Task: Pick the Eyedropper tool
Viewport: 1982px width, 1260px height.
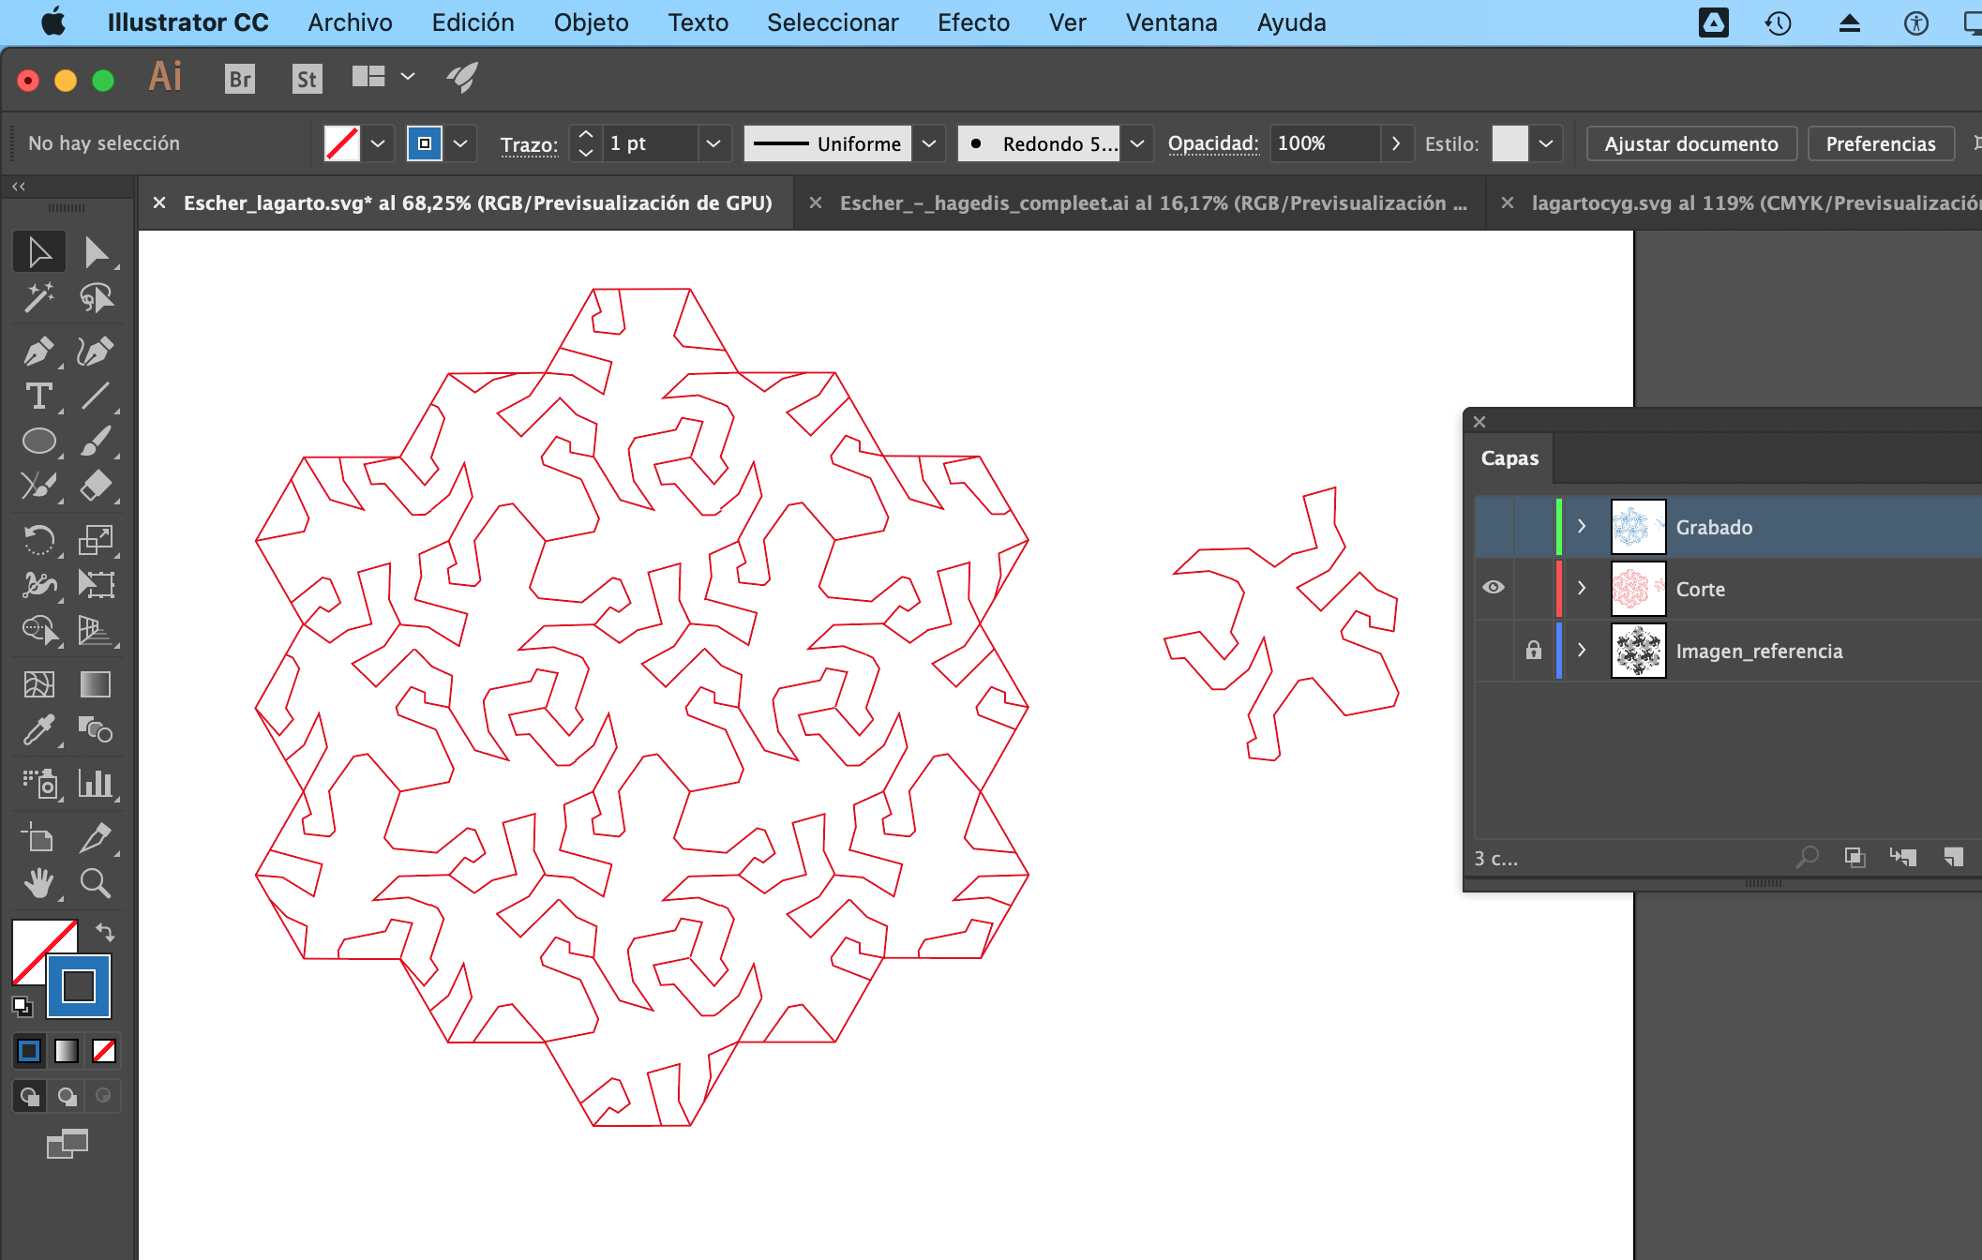Action: click(39, 729)
